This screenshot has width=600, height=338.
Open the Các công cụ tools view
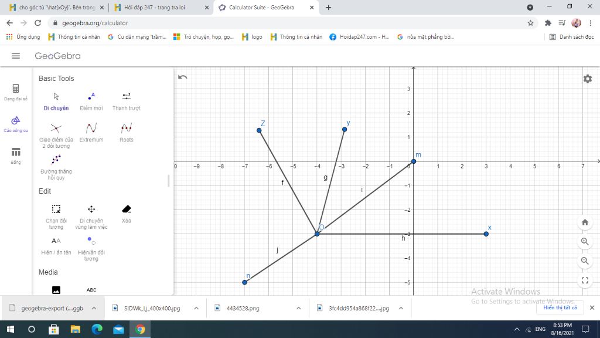16,124
